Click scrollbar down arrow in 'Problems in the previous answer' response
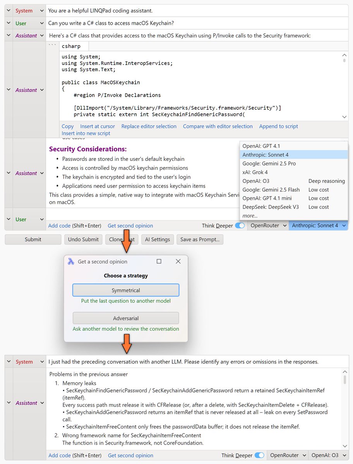The height and width of the screenshot is (464, 353). tap(345, 446)
